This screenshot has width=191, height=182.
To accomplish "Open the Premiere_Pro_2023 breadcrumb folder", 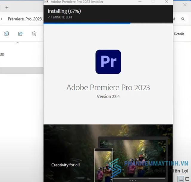I will (25, 19).
